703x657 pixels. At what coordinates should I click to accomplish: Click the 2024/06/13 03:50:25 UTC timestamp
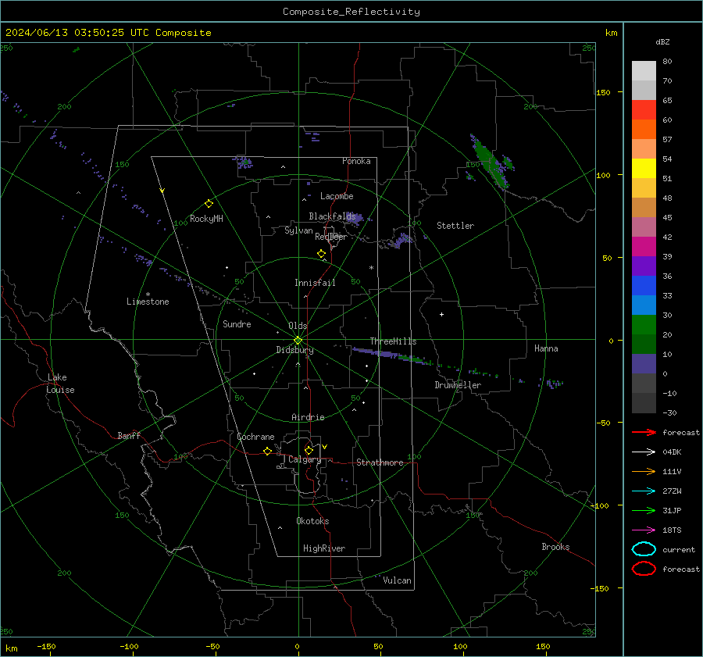[77, 33]
